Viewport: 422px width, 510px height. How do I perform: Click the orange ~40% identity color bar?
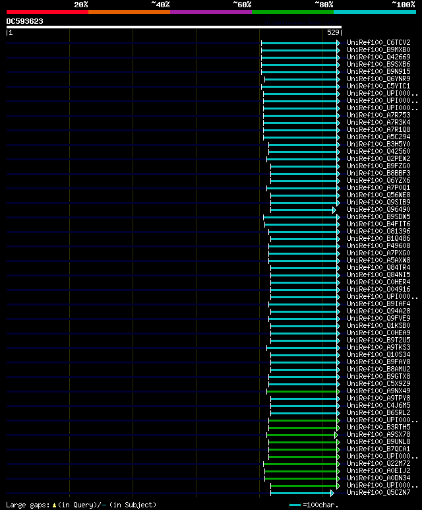click(129, 12)
